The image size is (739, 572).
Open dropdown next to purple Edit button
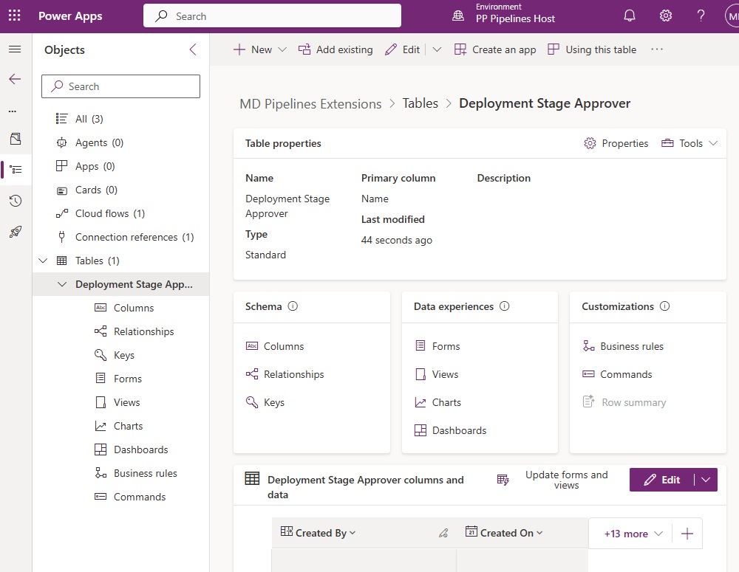pyautogui.click(x=706, y=480)
